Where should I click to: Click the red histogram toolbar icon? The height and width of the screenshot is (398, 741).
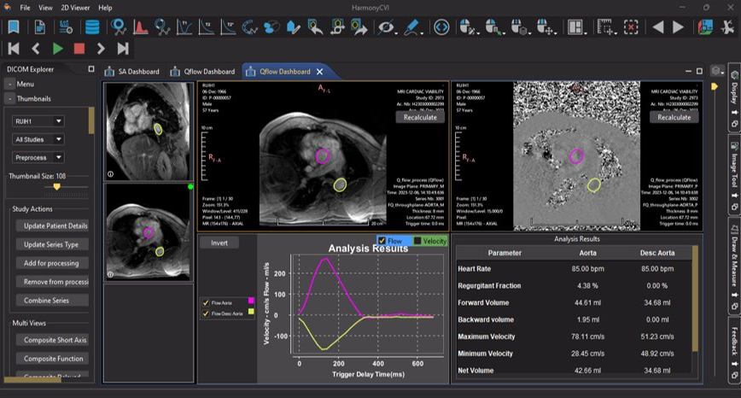point(140,26)
